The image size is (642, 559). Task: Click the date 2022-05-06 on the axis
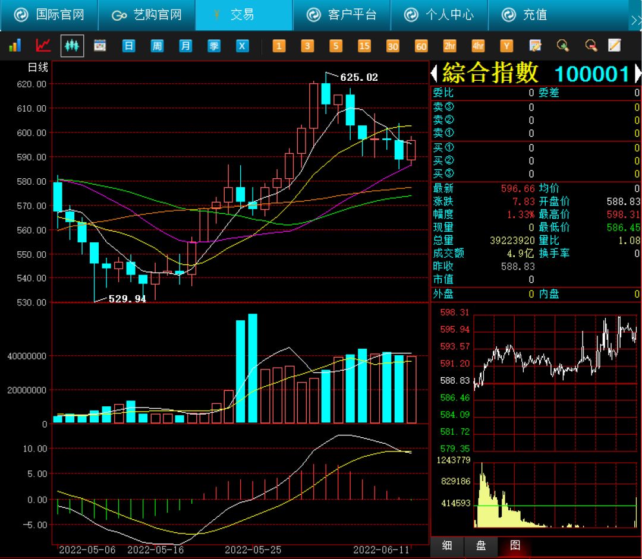(x=87, y=550)
